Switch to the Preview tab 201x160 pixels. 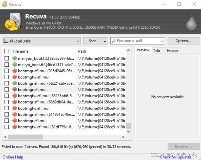[143, 50]
